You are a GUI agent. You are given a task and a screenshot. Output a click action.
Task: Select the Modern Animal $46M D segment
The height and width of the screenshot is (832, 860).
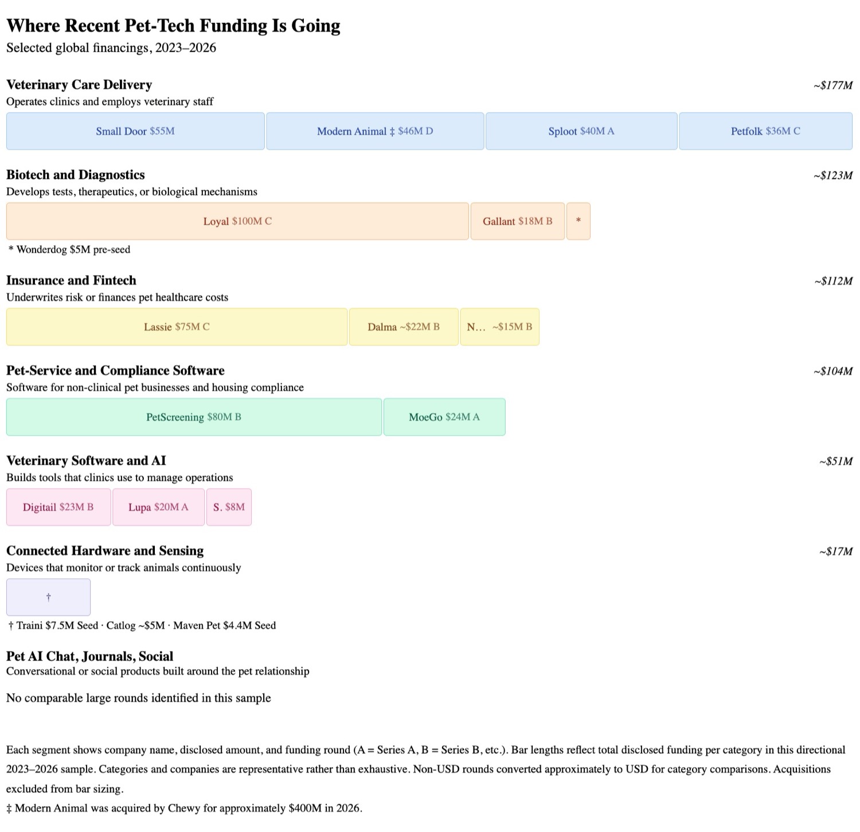click(x=375, y=131)
